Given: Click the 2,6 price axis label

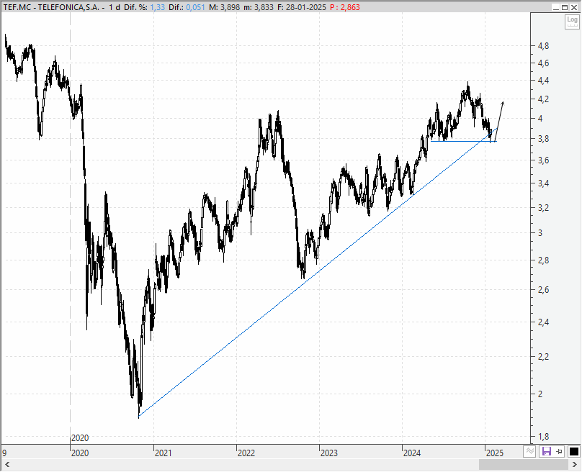Looking at the screenshot, I should coord(543,290).
